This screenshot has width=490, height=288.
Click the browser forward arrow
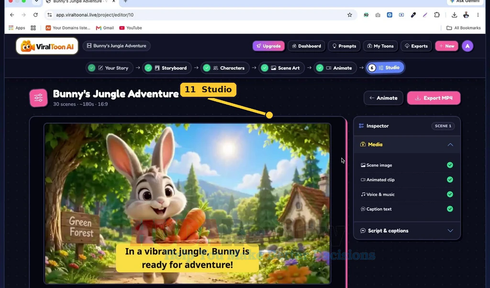(24, 15)
